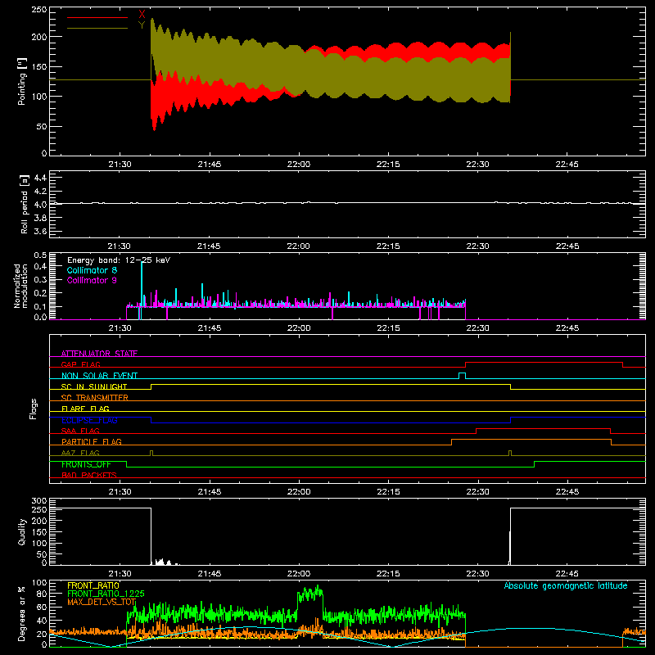Click the 21:45 tick under the modulation plot

click(x=210, y=328)
